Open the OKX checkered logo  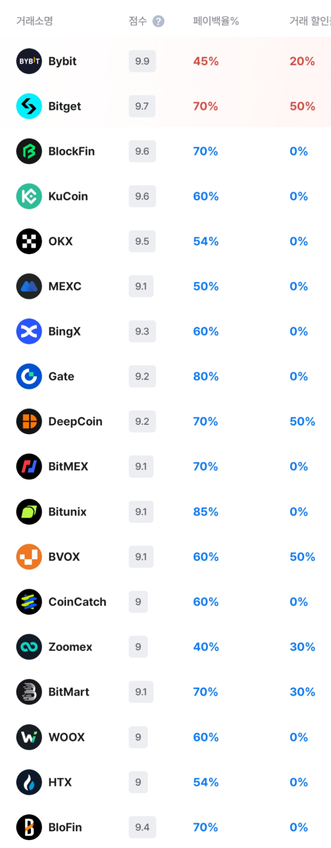click(29, 241)
